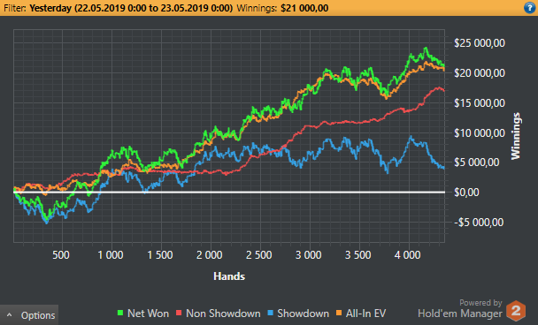Click the blue Showdown legend swatch
The height and width of the screenshot is (325, 538).
(x=270, y=313)
